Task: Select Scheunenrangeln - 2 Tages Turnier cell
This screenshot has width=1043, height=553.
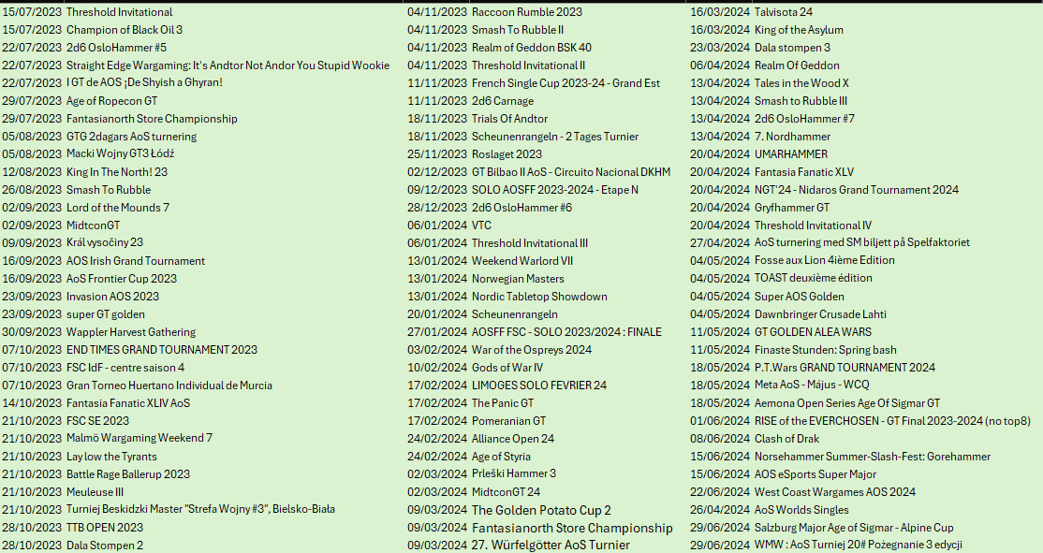Action: 555,137
